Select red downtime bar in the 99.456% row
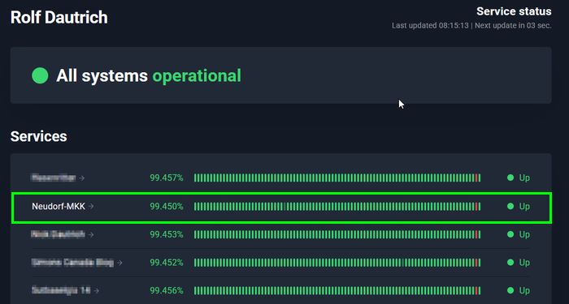 coord(476,290)
